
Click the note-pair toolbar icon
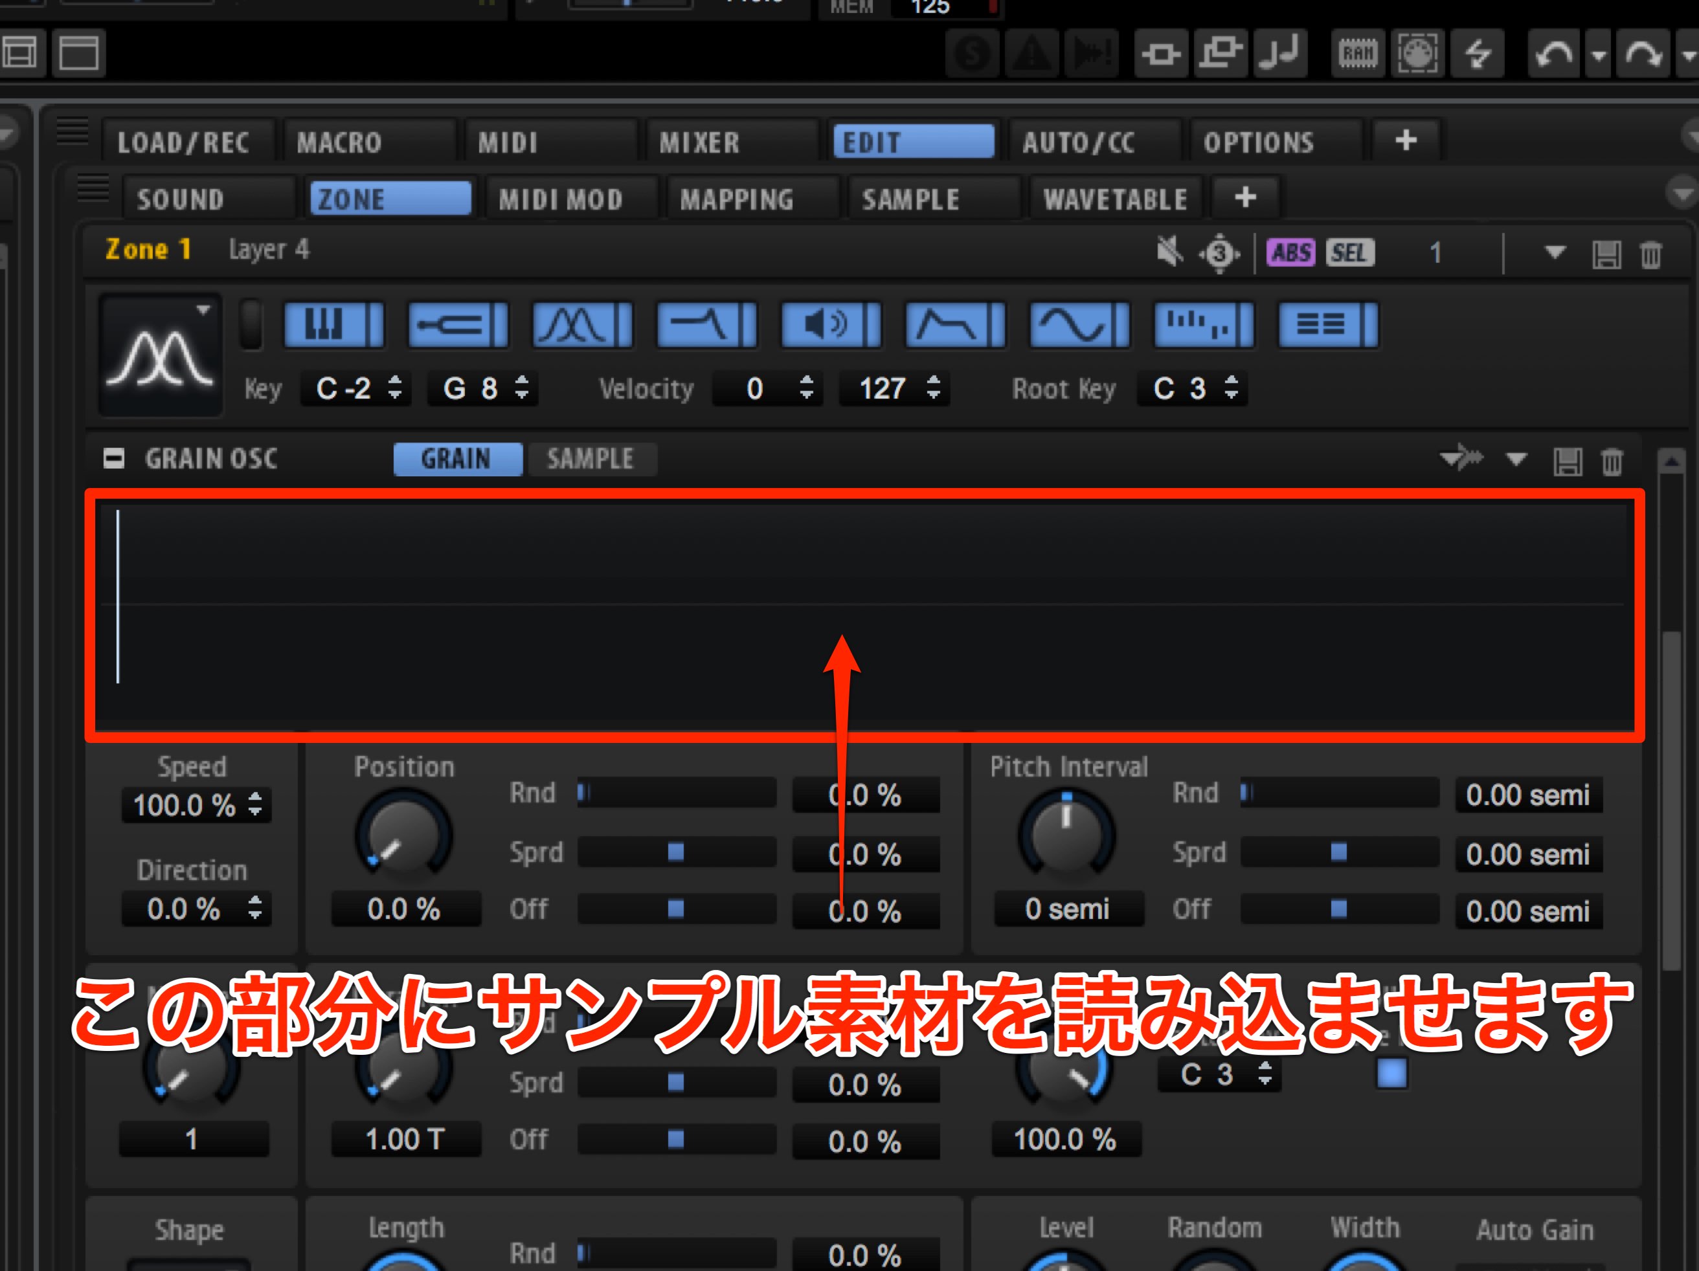pyautogui.click(x=1280, y=54)
